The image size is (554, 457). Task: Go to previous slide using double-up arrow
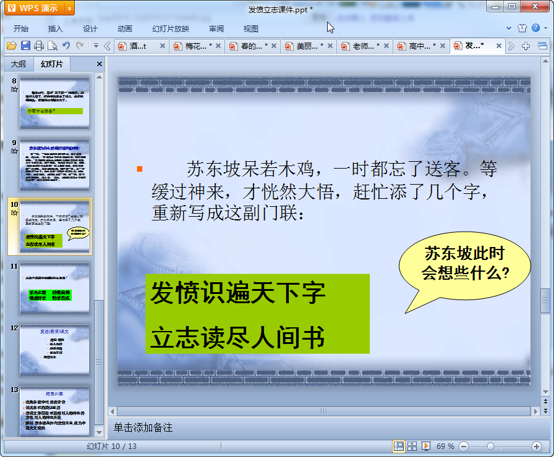pos(545,401)
